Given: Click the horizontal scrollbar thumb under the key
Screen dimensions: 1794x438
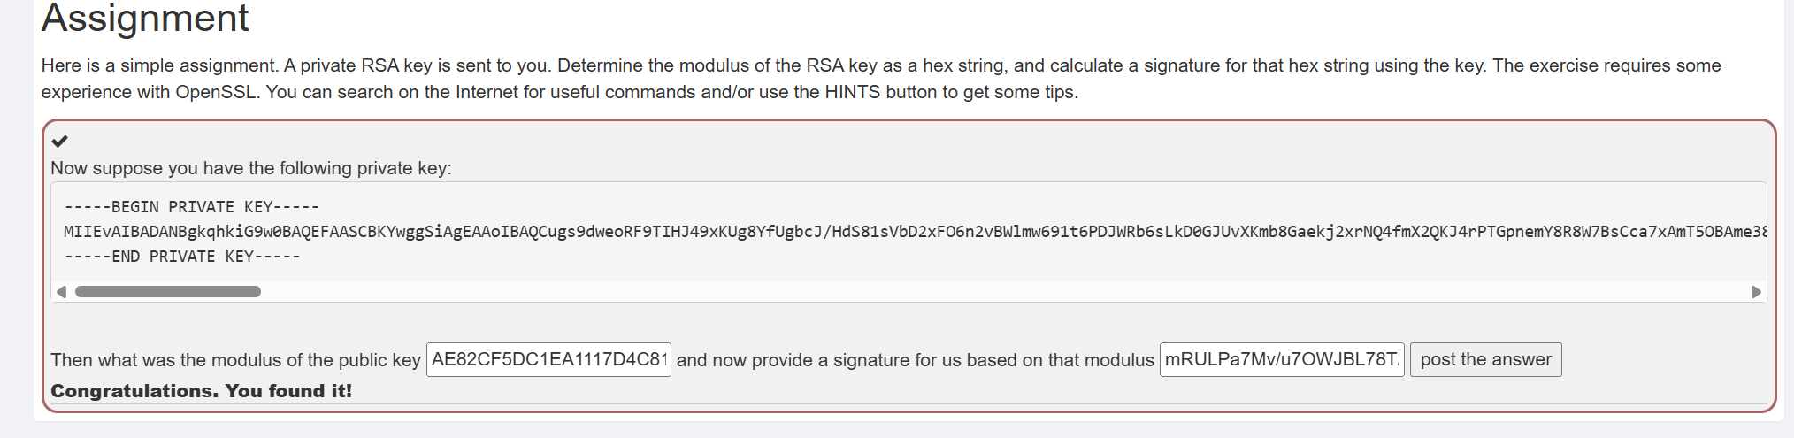Looking at the screenshot, I should tap(168, 292).
